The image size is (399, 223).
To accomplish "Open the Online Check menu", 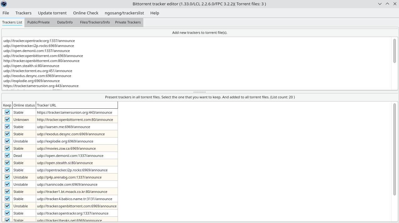I will [x=86, y=13].
